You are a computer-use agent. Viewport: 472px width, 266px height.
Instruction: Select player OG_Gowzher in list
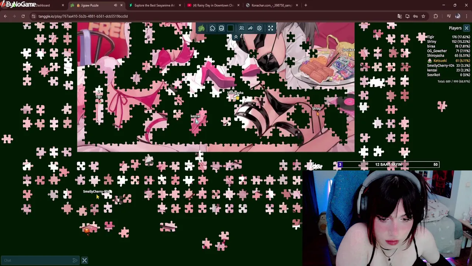point(448,51)
